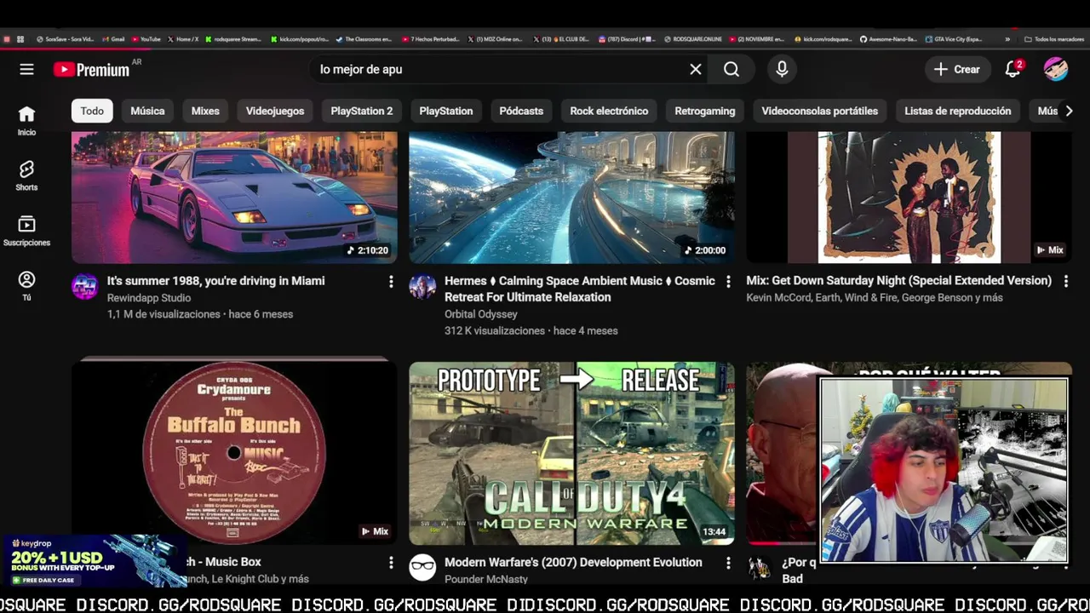Run search with magnifying glass button

coord(731,70)
